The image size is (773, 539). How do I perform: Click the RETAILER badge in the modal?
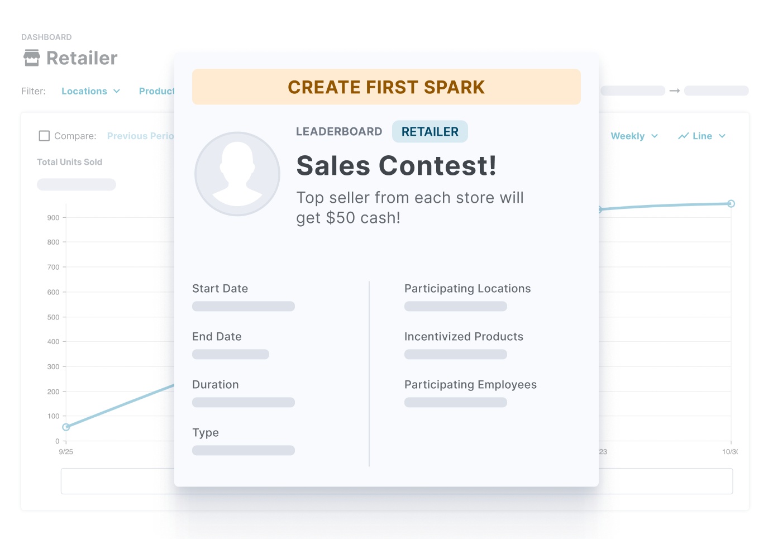(430, 131)
